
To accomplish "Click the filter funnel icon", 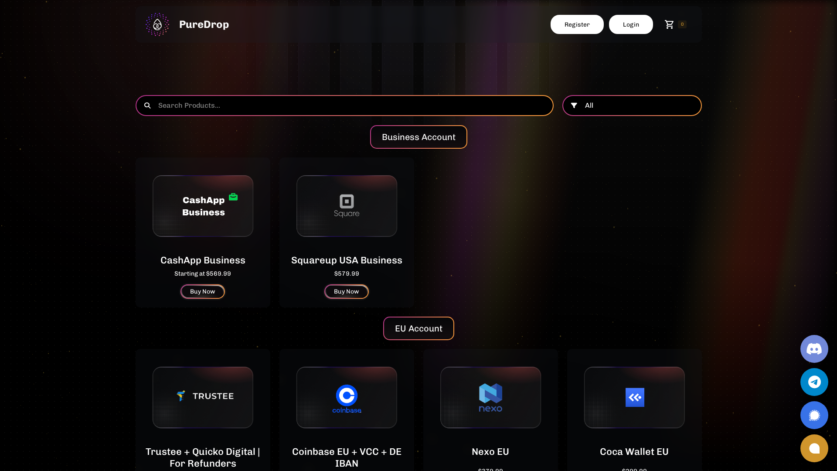I will tap(574, 106).
